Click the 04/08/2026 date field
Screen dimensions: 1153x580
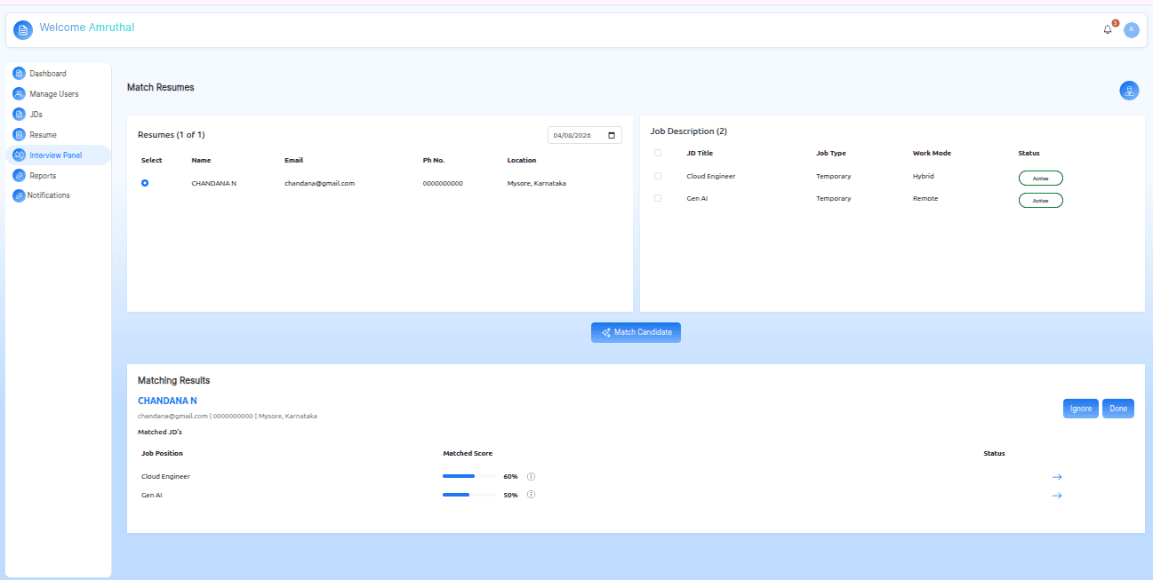(585, 135)
